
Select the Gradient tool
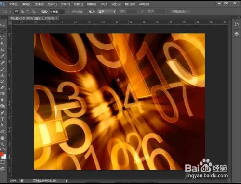pos(2,94)
